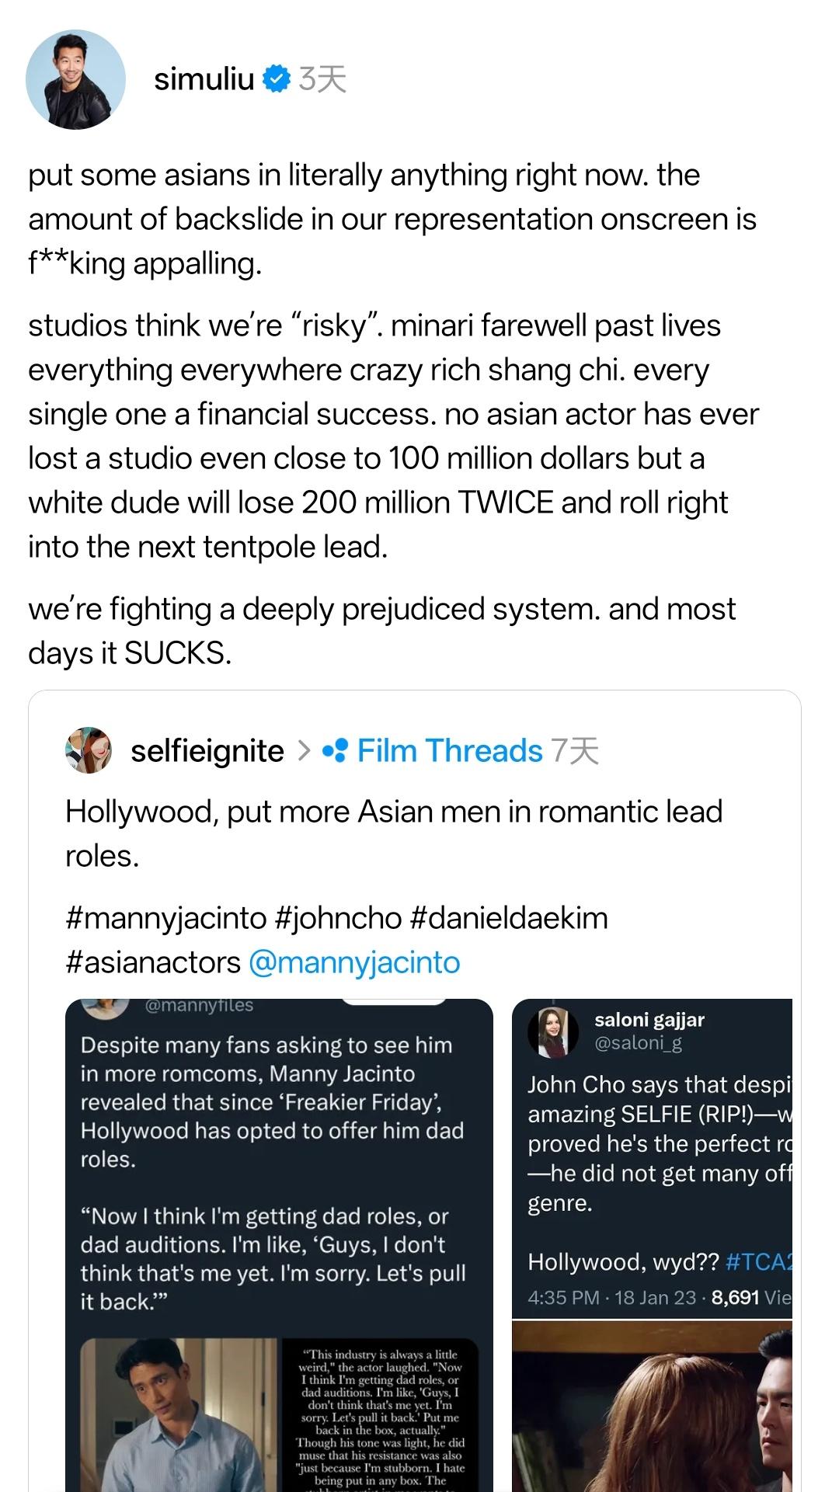Tap the @mannyjacinto mention link
The height and width of the screenshot is (1492, 839).
tap(354, 962)
